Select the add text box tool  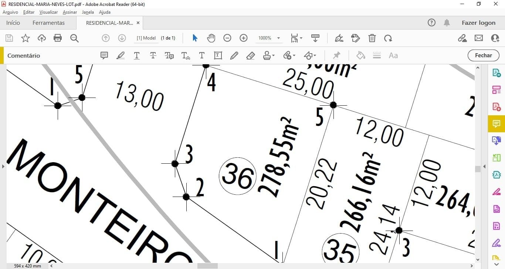[218, 55]
